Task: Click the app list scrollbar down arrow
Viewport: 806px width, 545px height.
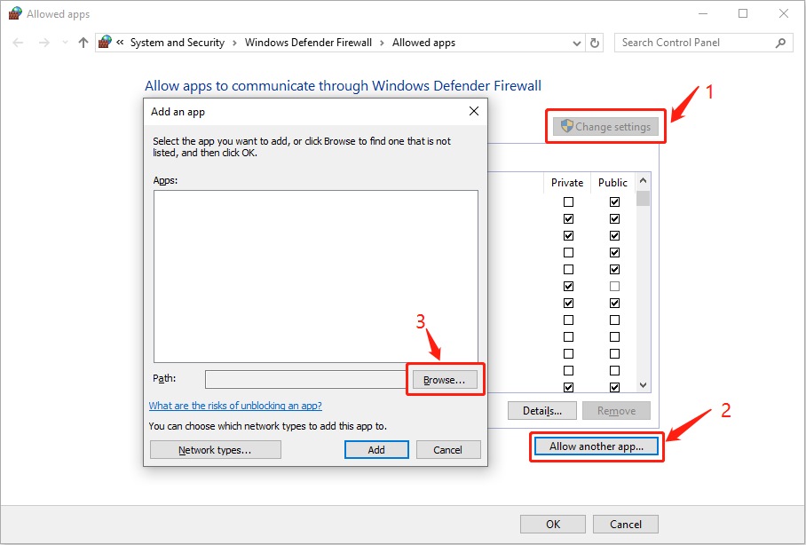Action: coord(643,385)
